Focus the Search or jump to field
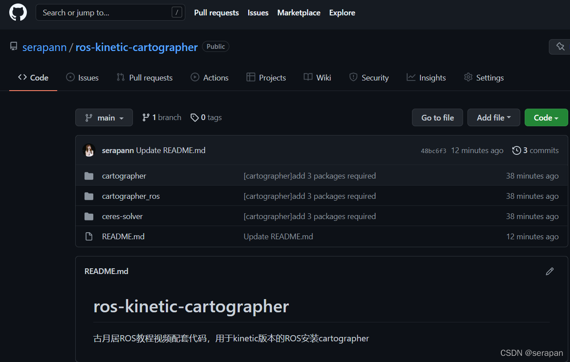The height and width of the screenshot is (362, 570). (x=110, y=12)
